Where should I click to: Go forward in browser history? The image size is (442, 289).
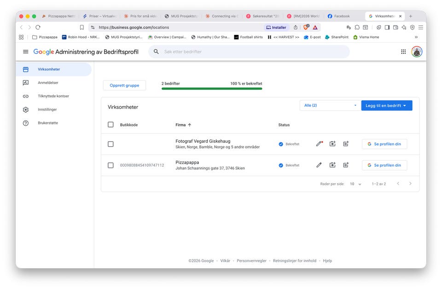29,27
